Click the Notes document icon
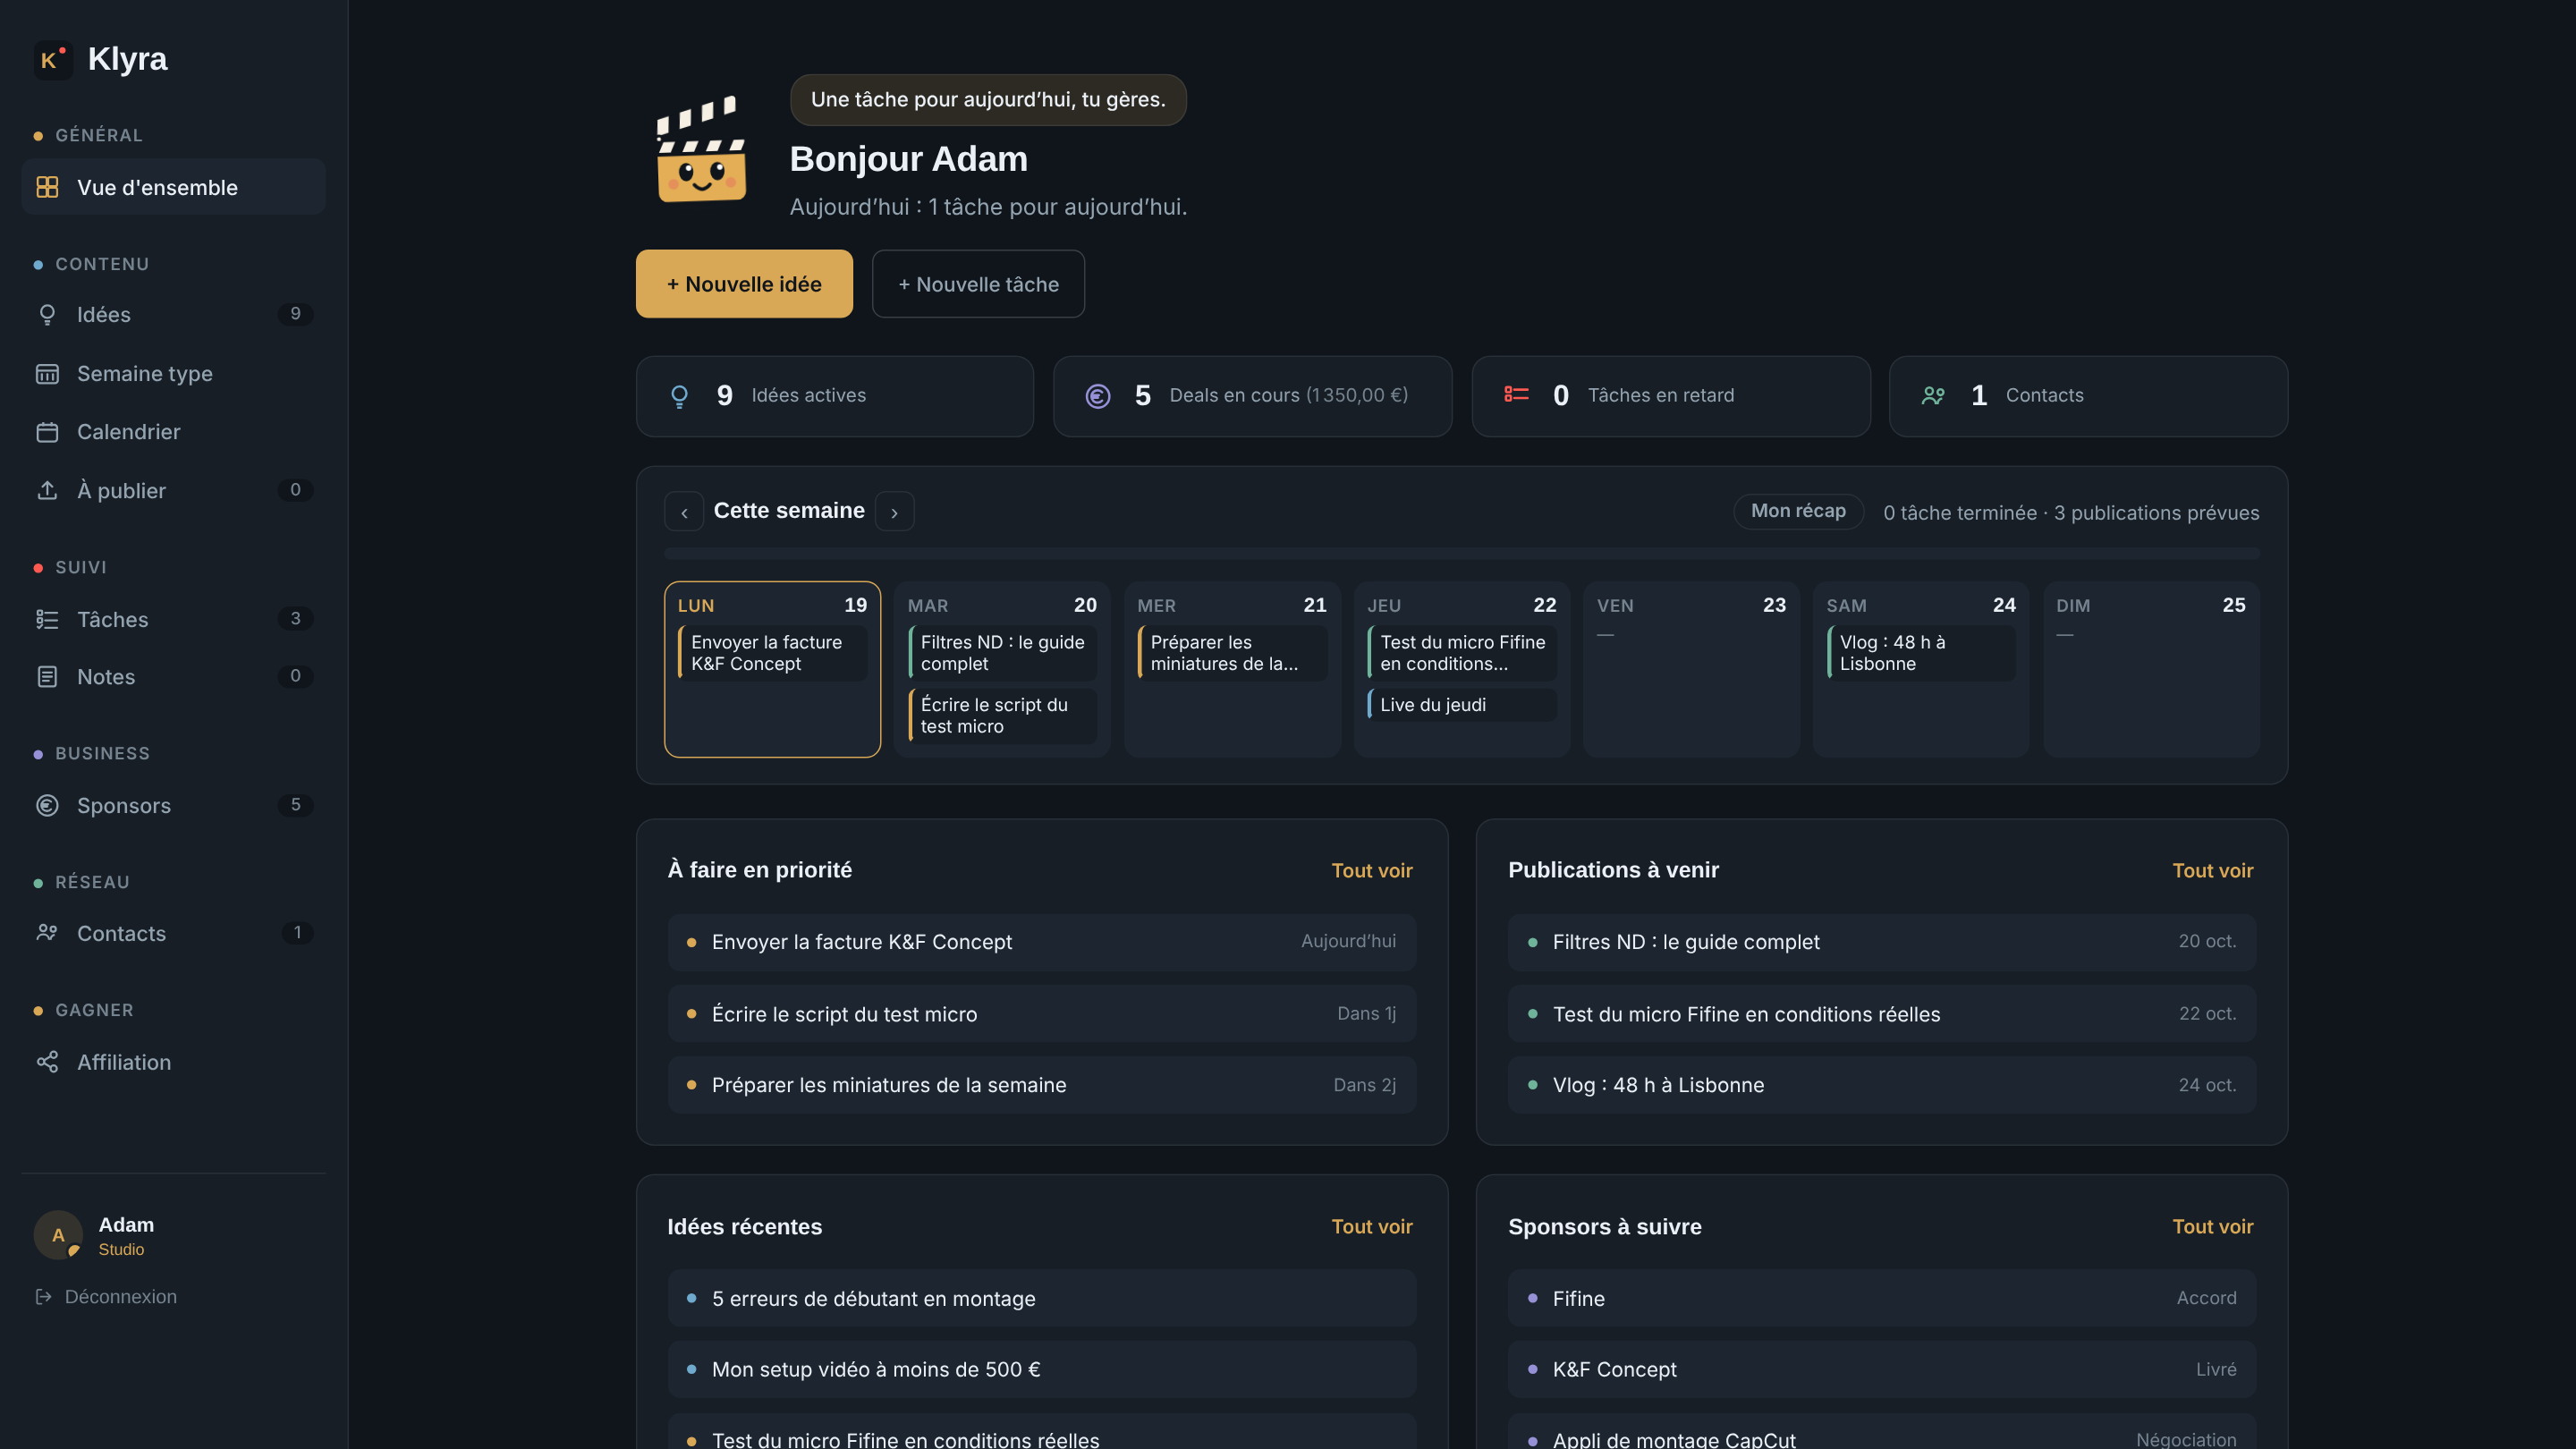The width and height of the screenshot is (2576, 1449). pyautogui.click(x=47, y=677)
